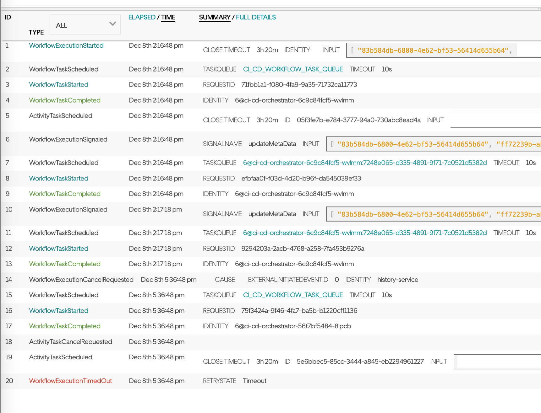
Task: Select the SUMMARY view
Action: [x=215, y=17]
